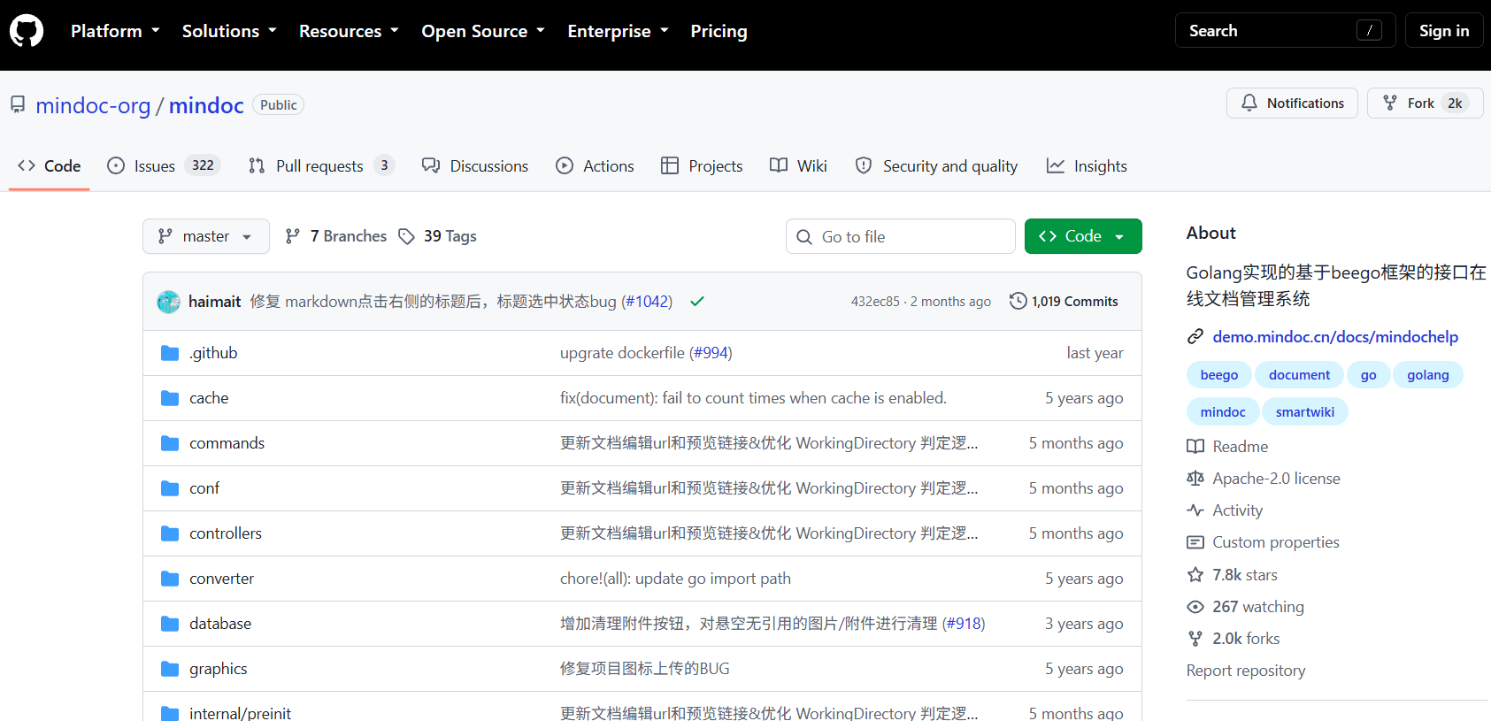
Task: Expand the Solutions menu
Action: tap(229, 31)
